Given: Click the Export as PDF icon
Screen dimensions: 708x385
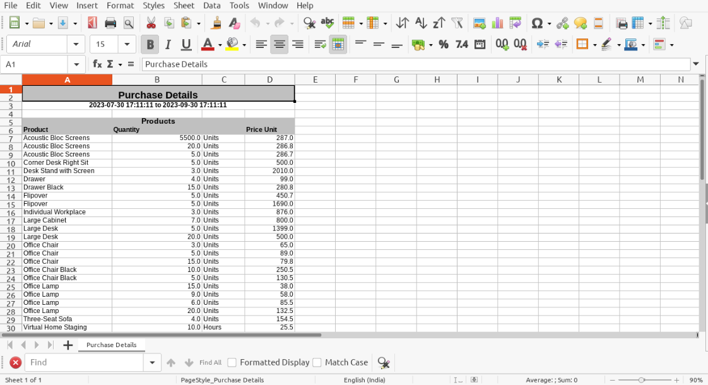Looking at the screenshot, I should (x=93, y=23).
